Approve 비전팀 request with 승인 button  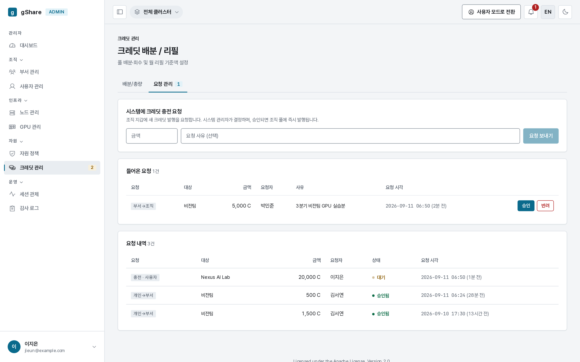coord(526,206)
